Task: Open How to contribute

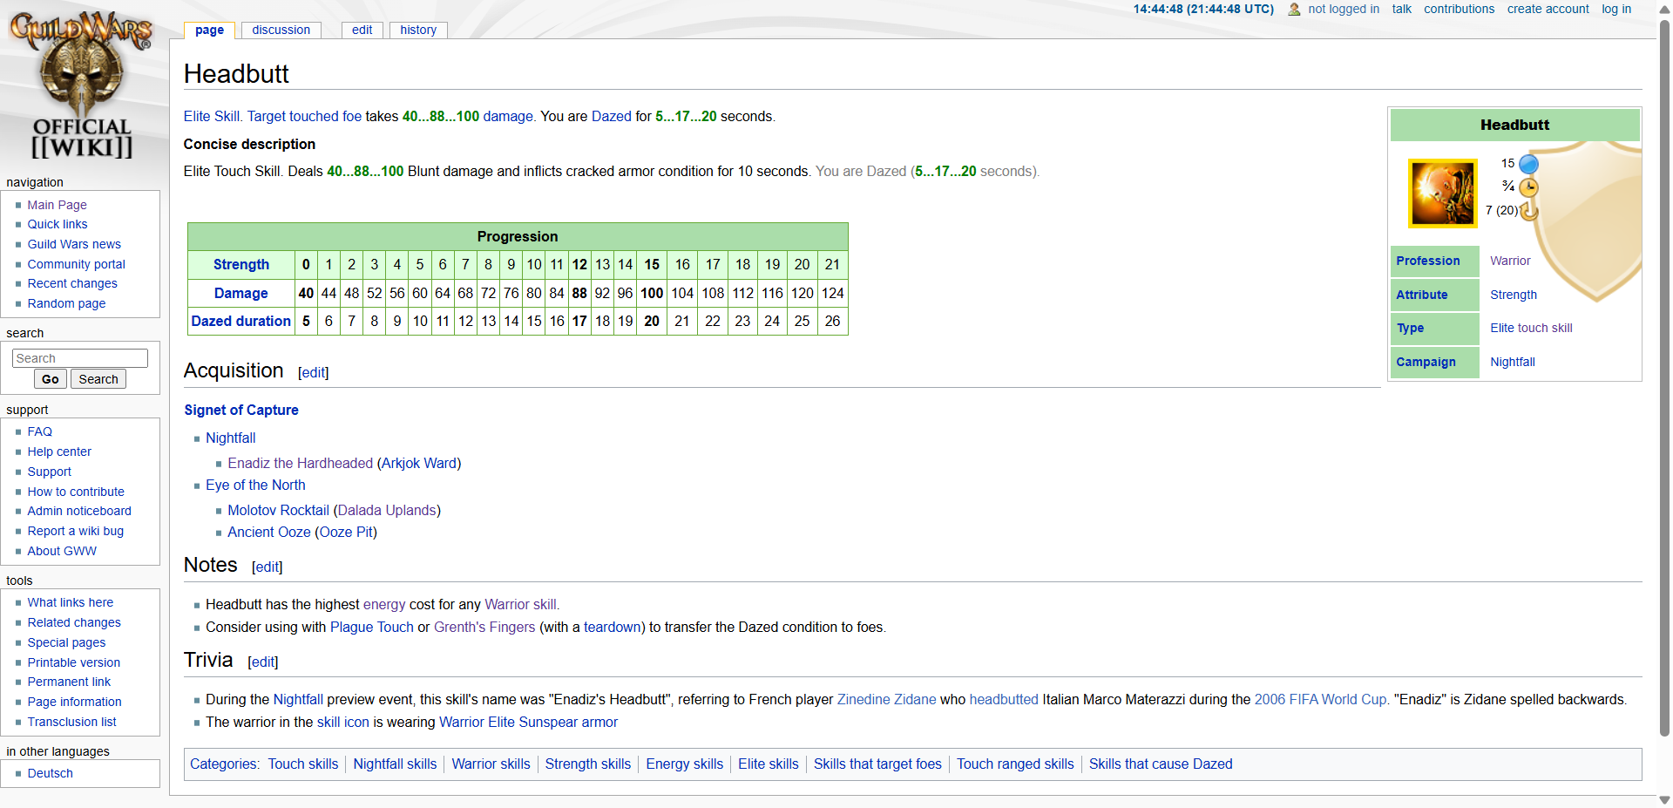Action: 75,492
